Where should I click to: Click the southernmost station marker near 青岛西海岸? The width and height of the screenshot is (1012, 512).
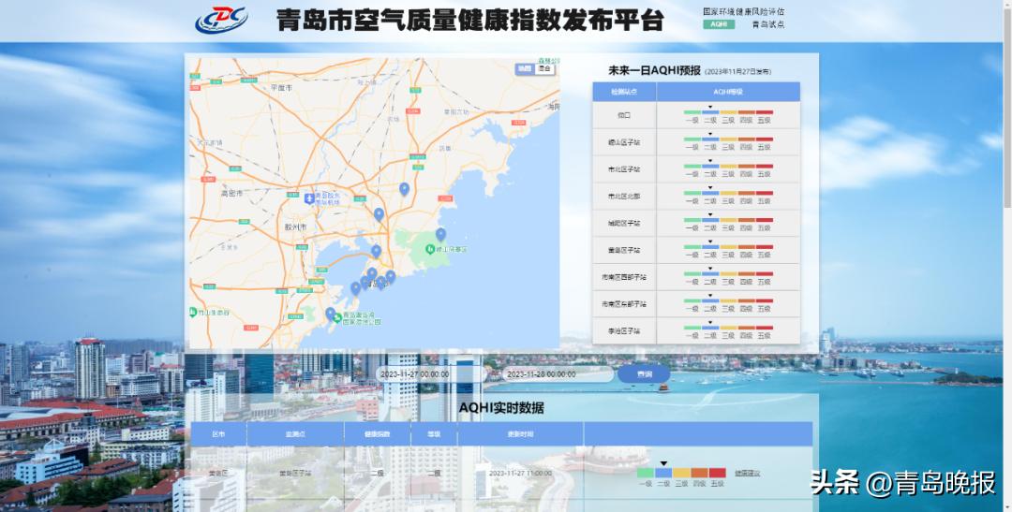pos(331,315)
